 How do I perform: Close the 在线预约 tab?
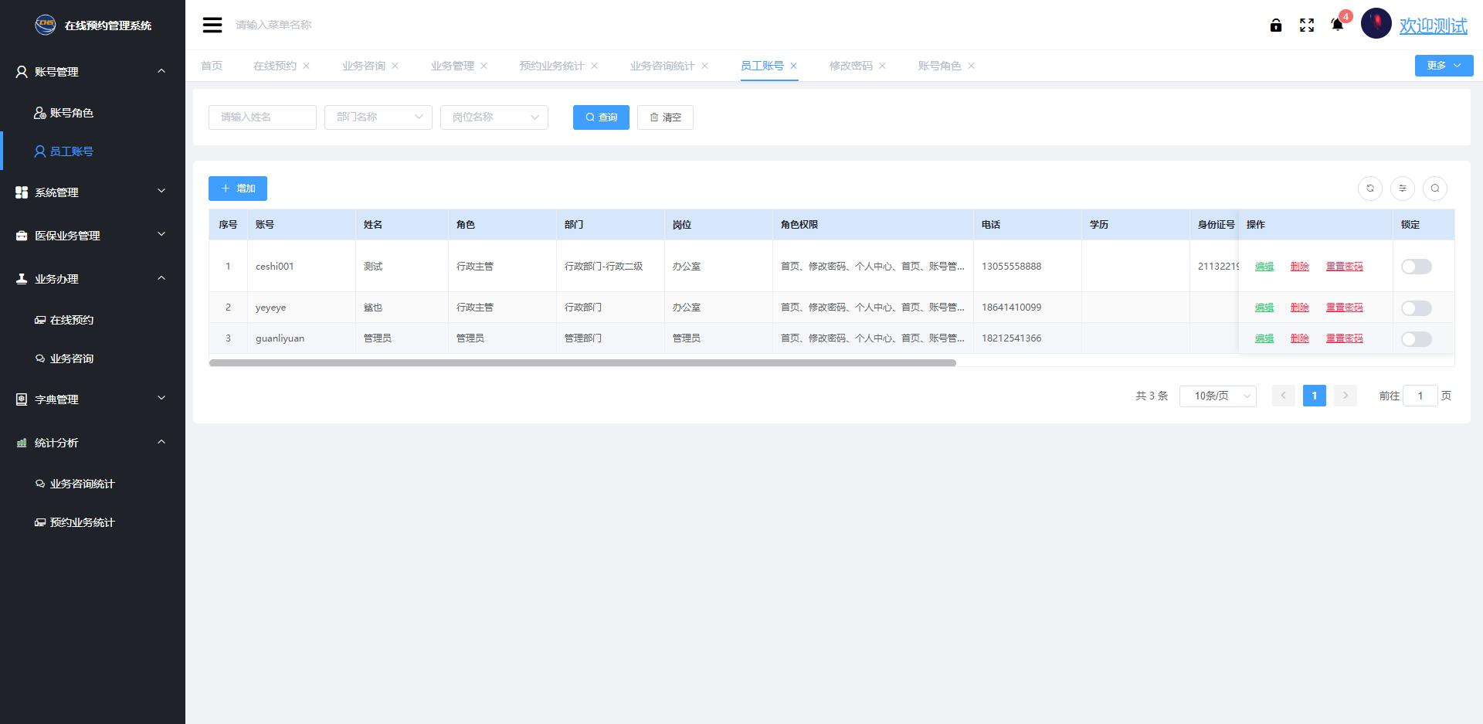point(307,66)
